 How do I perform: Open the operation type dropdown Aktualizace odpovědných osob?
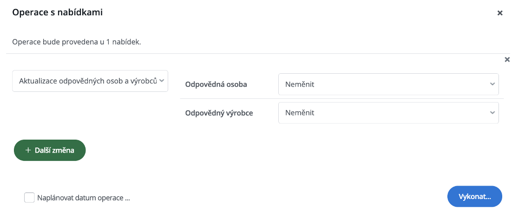click(90, 81)
